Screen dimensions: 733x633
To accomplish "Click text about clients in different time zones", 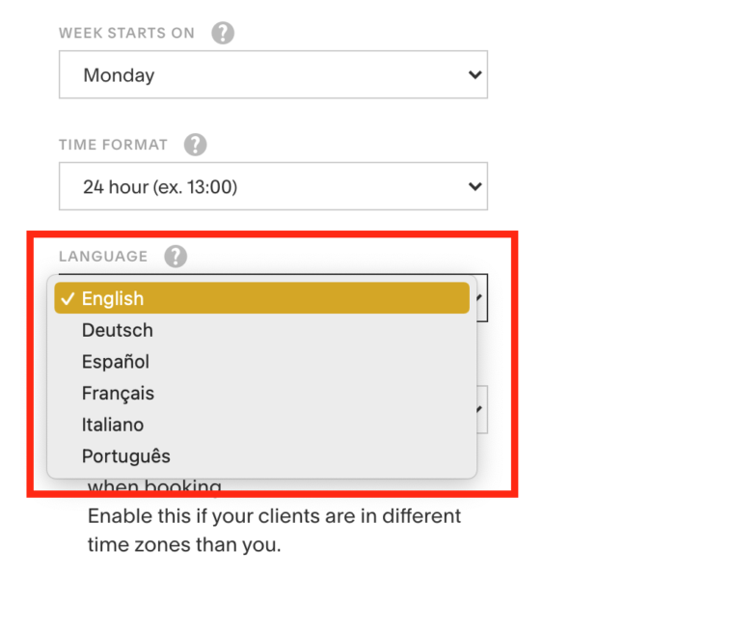I will [x=274, y=531].
